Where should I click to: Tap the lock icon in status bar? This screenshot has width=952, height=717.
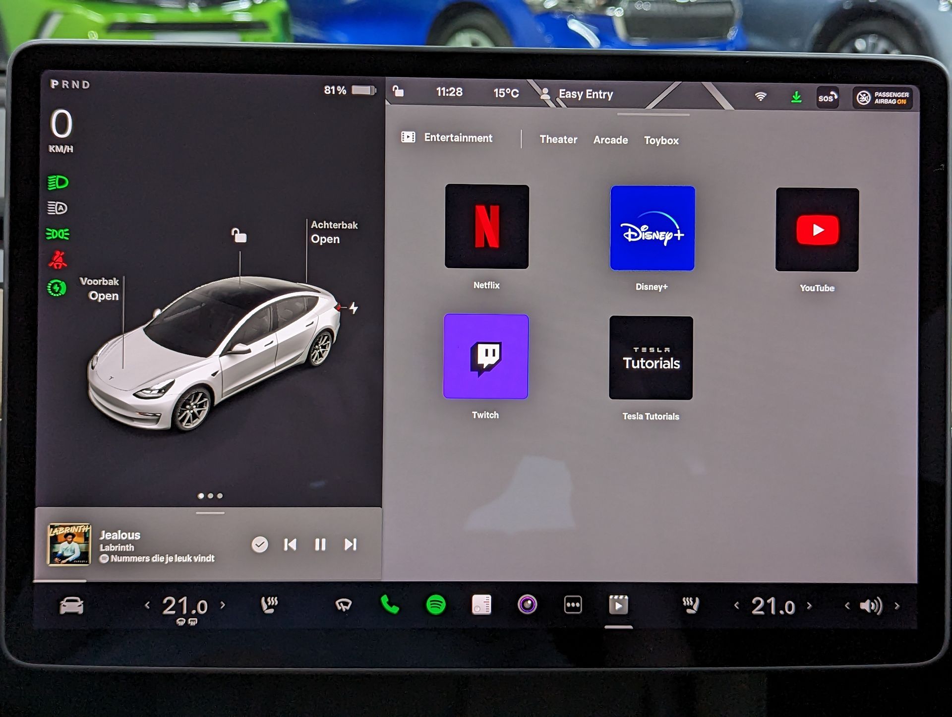[x=398, y=91]
